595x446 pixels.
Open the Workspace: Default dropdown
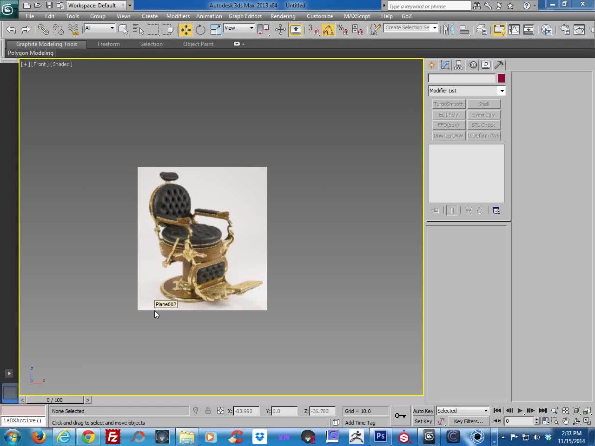pos(96,6)
